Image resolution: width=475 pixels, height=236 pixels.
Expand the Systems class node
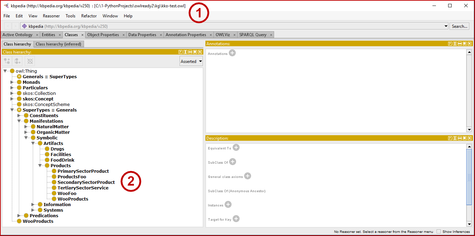coord(33,210)
